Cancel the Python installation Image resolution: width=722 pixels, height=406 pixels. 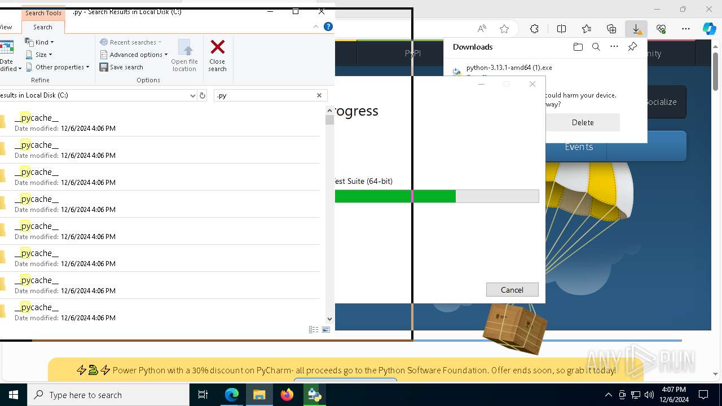click(512, 290)
